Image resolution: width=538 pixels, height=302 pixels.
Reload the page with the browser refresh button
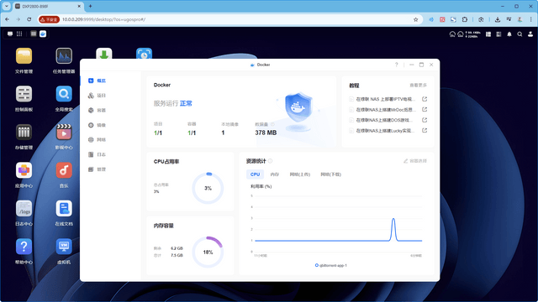click(x=29, y=19)
